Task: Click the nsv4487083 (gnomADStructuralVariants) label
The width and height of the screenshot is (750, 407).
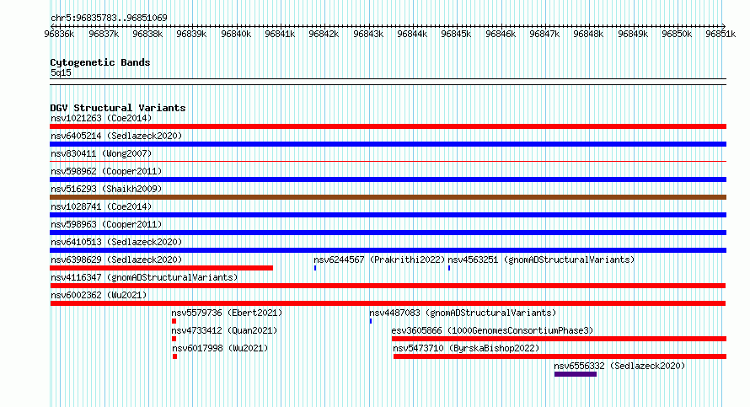Action: tap(463, 313)
